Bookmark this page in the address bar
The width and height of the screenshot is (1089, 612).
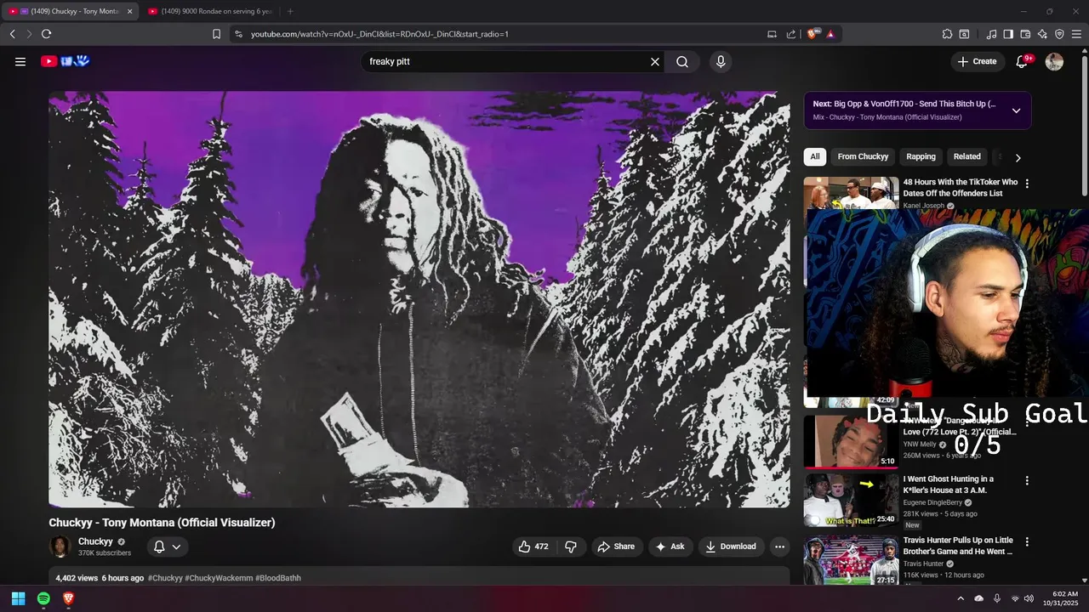point(216,34)
